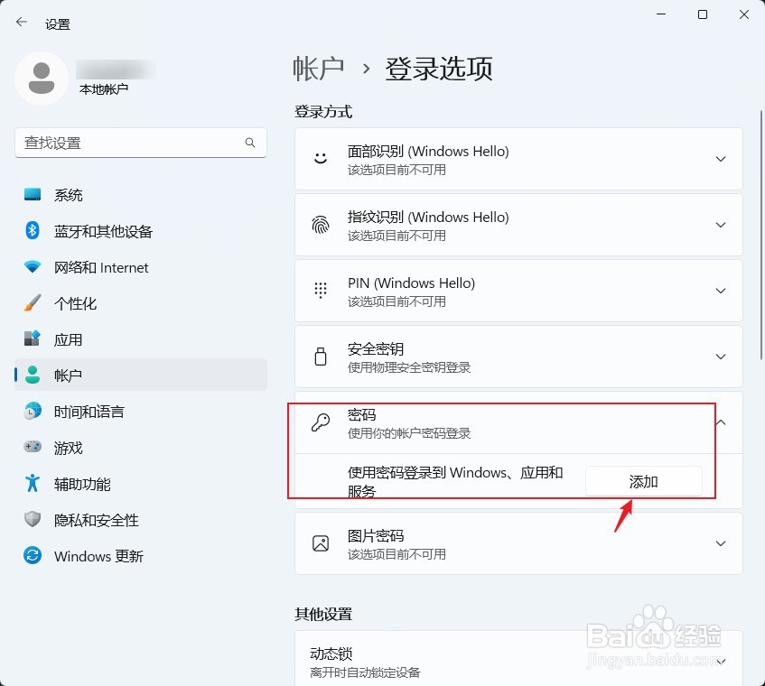
Task: Expand 面部识别 (Windows Hello) chevron
Action: [x=720, y=159]
